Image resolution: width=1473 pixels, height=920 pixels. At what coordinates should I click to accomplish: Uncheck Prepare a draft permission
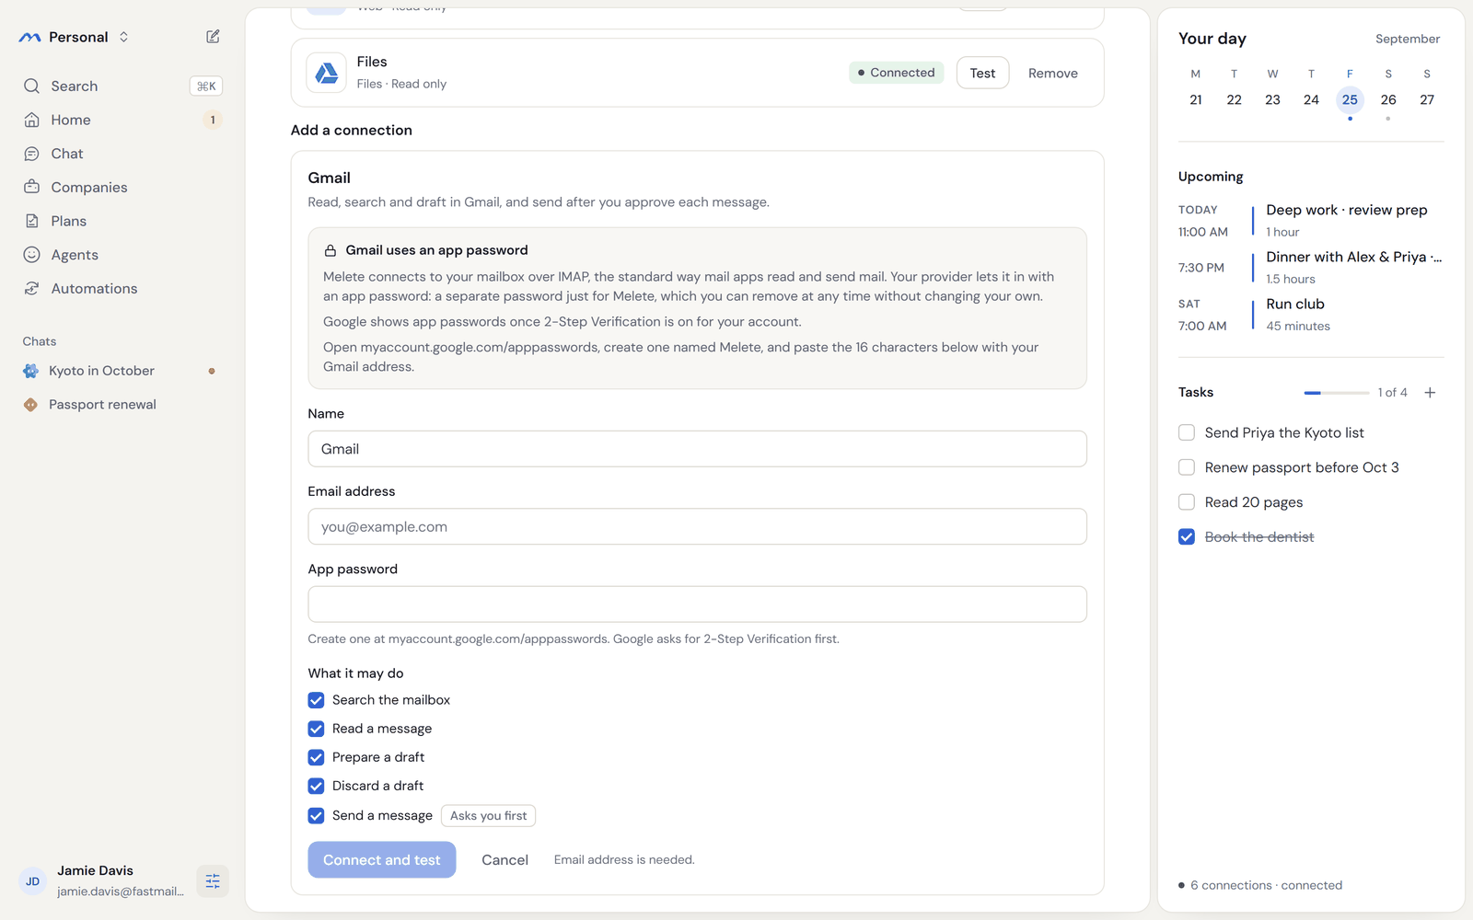coord(316,757)
